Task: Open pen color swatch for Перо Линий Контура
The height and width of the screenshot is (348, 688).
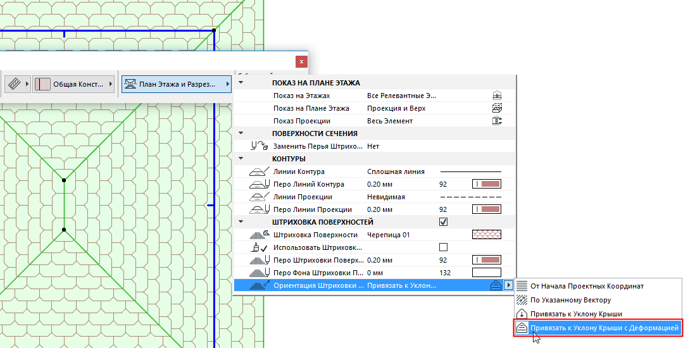Action: 487,184
